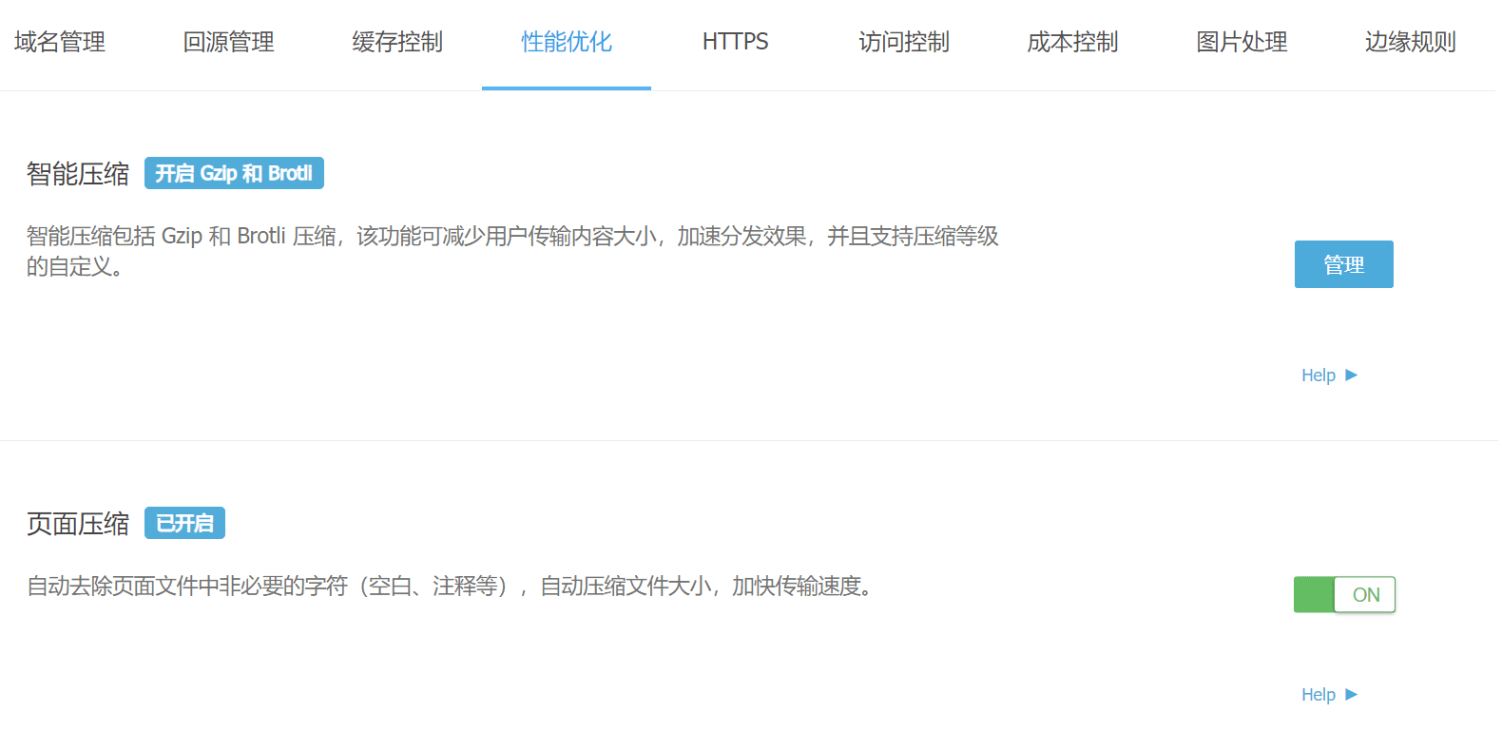
Task: Open the Help link under 智能压缩
Action: [1319, 375]
